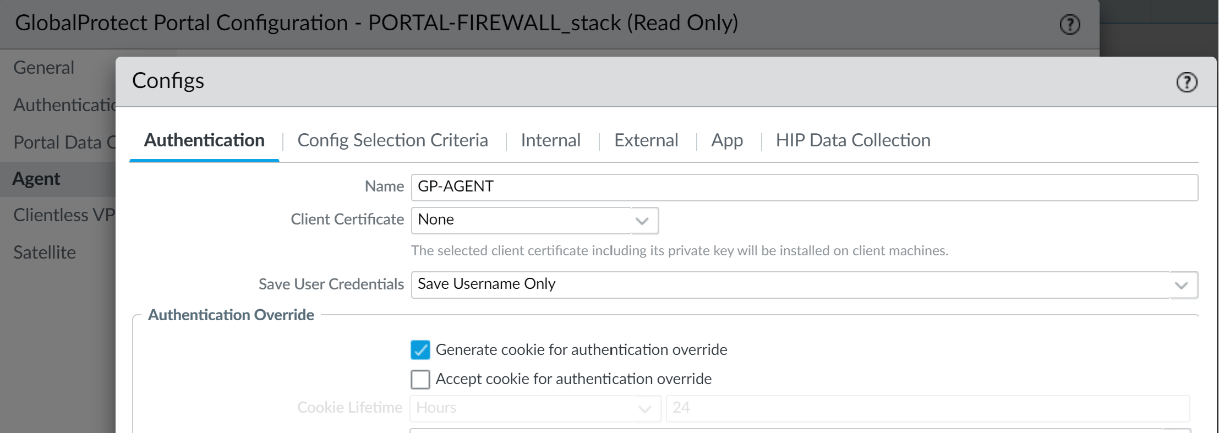Expand the Client Certificate dropdown
Screen dimensions: 1219x433
coord(642,220)
